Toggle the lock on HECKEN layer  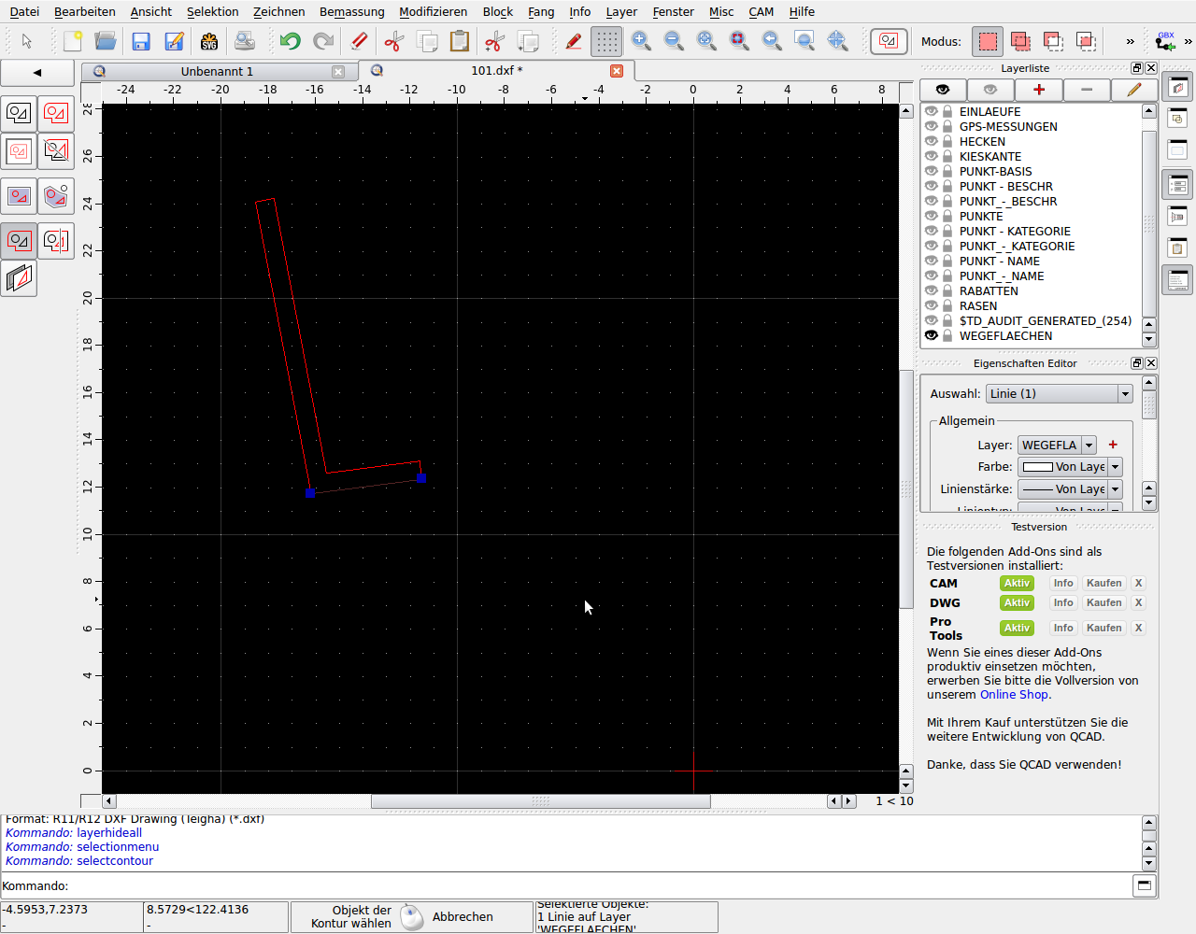(x=947, y=142)
